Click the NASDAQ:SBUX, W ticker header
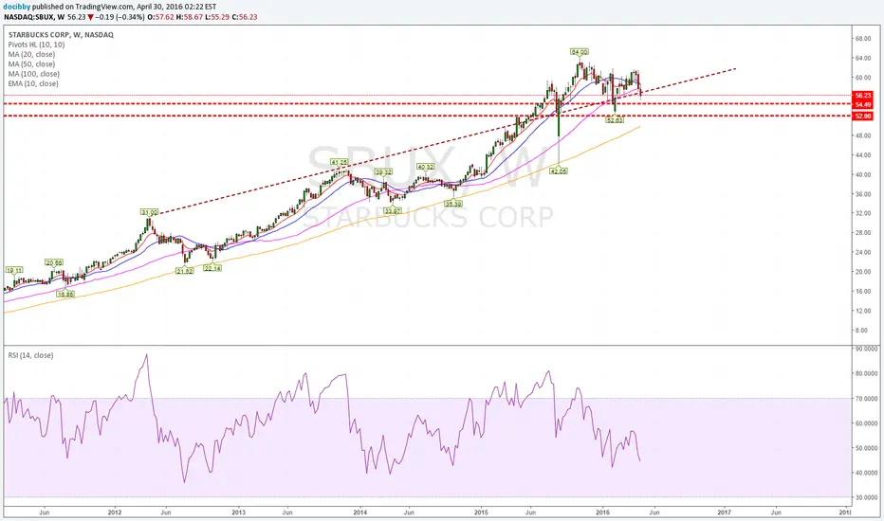Screen dimensions: 884x521 (34, 17)
